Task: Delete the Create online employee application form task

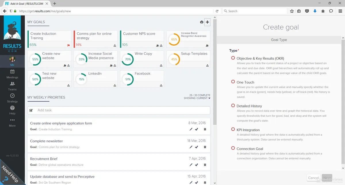Action: (x=205, y=129)
